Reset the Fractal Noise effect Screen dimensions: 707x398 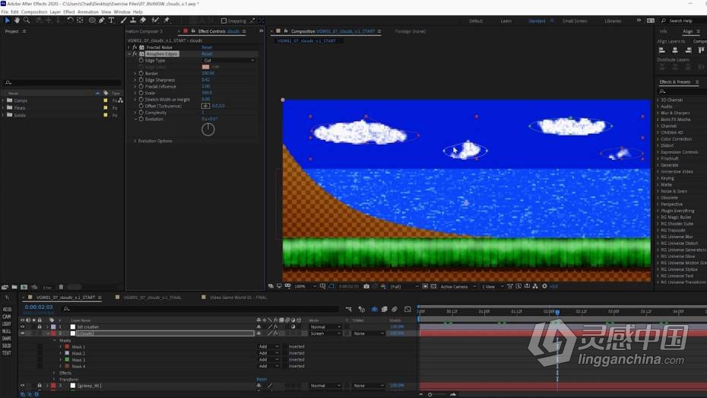click(207, 47)
